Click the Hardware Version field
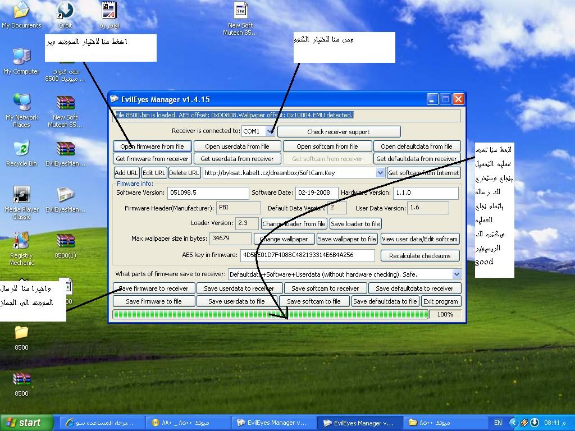Image resolution: width=575 pixels, height=431 pixels. click(x=426, y=193)
